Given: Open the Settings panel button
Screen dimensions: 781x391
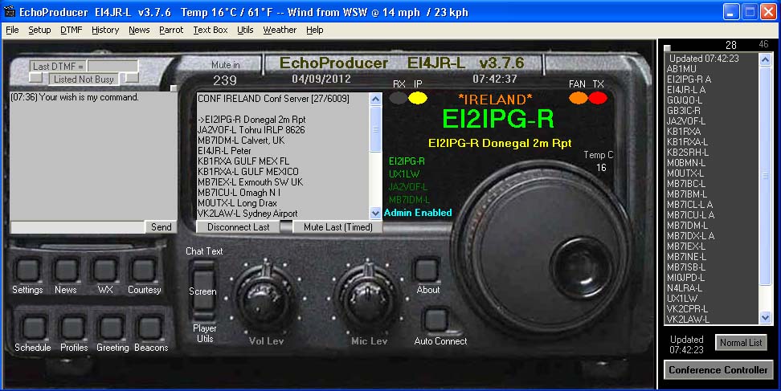Looking at the screenshot, I should [x=27, y=270].
